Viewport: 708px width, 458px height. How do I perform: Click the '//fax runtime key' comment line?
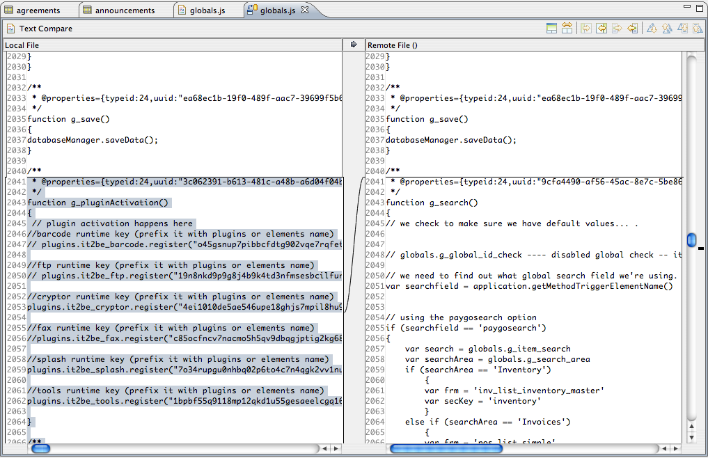coord(171,327)
